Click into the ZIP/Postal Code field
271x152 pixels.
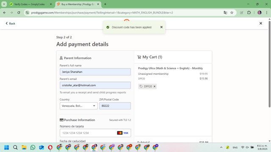[115, 106]
